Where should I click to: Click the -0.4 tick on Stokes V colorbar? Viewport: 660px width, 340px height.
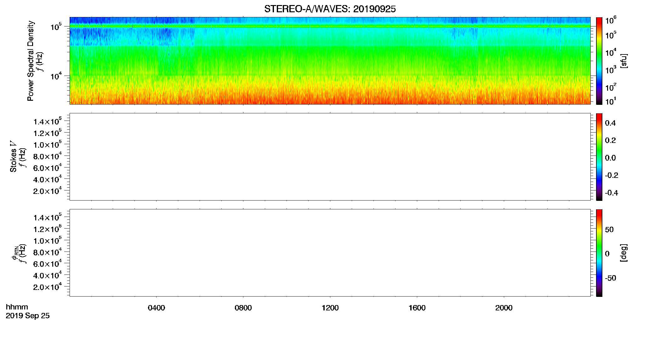point(612,193)
